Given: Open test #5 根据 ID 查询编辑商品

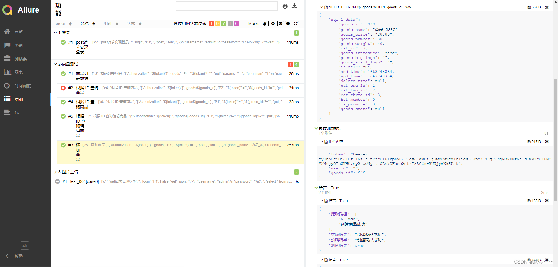Looking at the screenshot, I should coord(180,126).
